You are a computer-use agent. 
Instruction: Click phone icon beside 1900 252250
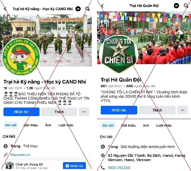[x=103, y=168]
